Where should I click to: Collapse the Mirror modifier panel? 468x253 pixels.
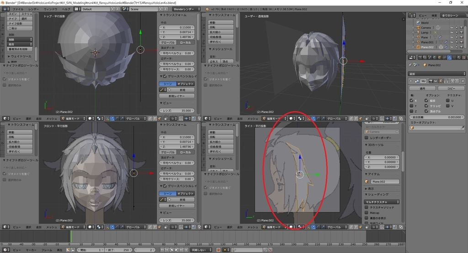[x=411, y=81]
